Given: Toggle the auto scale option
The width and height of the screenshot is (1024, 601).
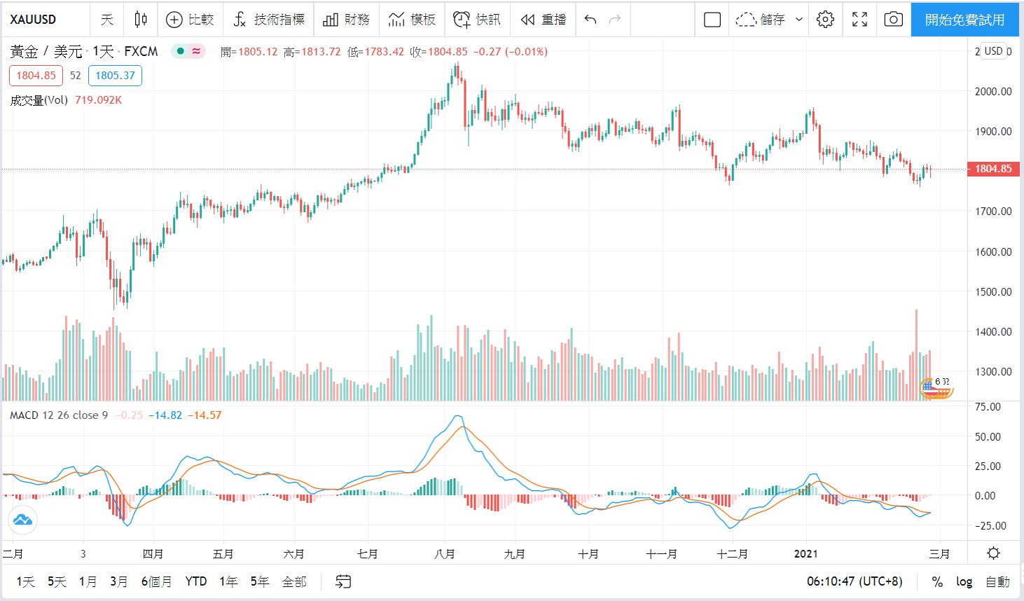Looking at the screenshot, I should tap(997, 581).
